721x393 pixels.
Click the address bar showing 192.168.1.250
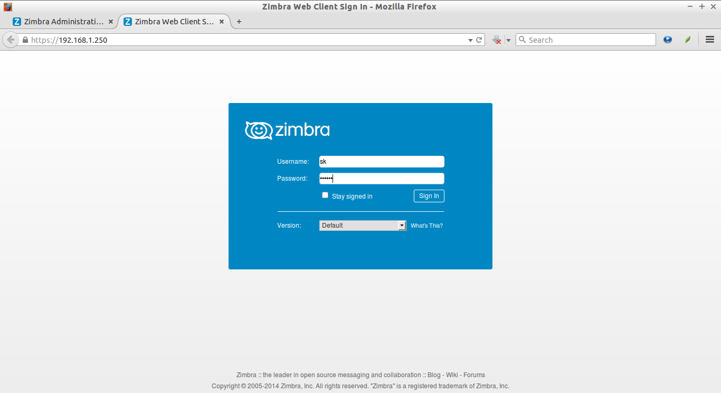click(x=248, y=40)
